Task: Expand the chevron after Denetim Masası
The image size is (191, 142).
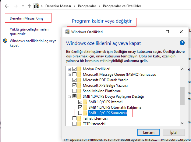Action: pos(74,6)
